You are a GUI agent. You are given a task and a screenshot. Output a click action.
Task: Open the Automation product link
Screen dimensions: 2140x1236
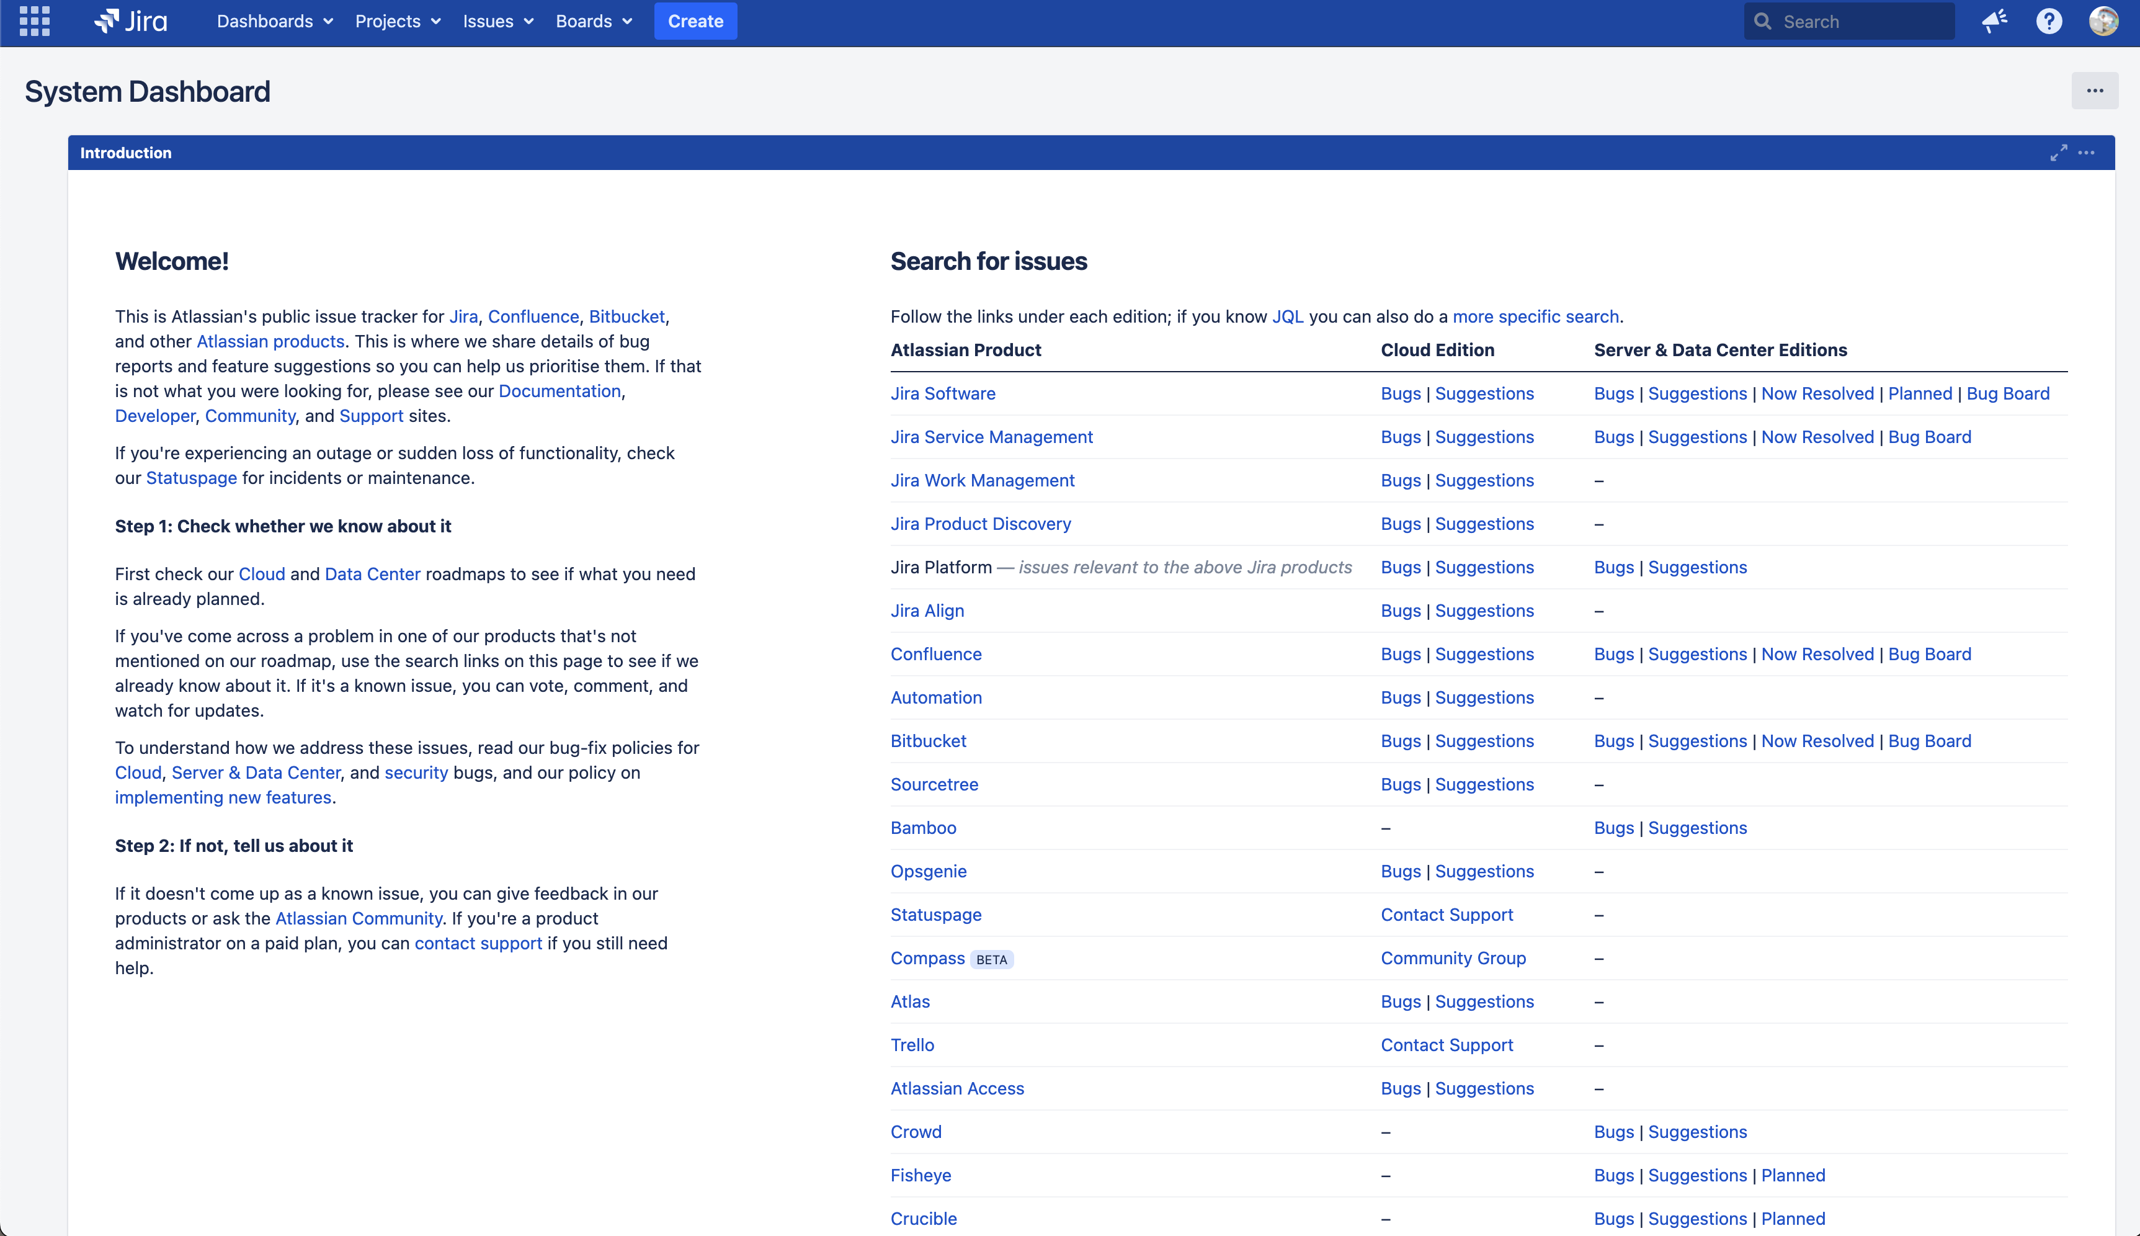[936, 698]
